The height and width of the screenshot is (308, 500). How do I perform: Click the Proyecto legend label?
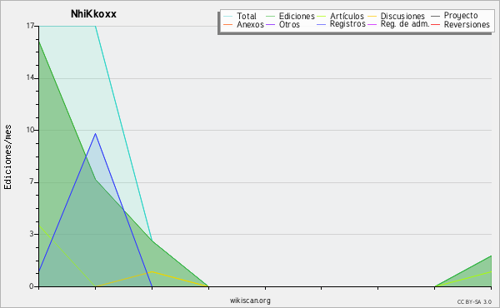(x=461, y=16)
